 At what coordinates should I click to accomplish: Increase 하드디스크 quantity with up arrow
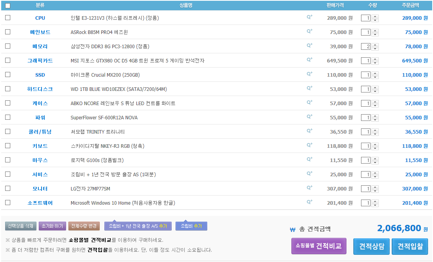[x=375, y=87]
